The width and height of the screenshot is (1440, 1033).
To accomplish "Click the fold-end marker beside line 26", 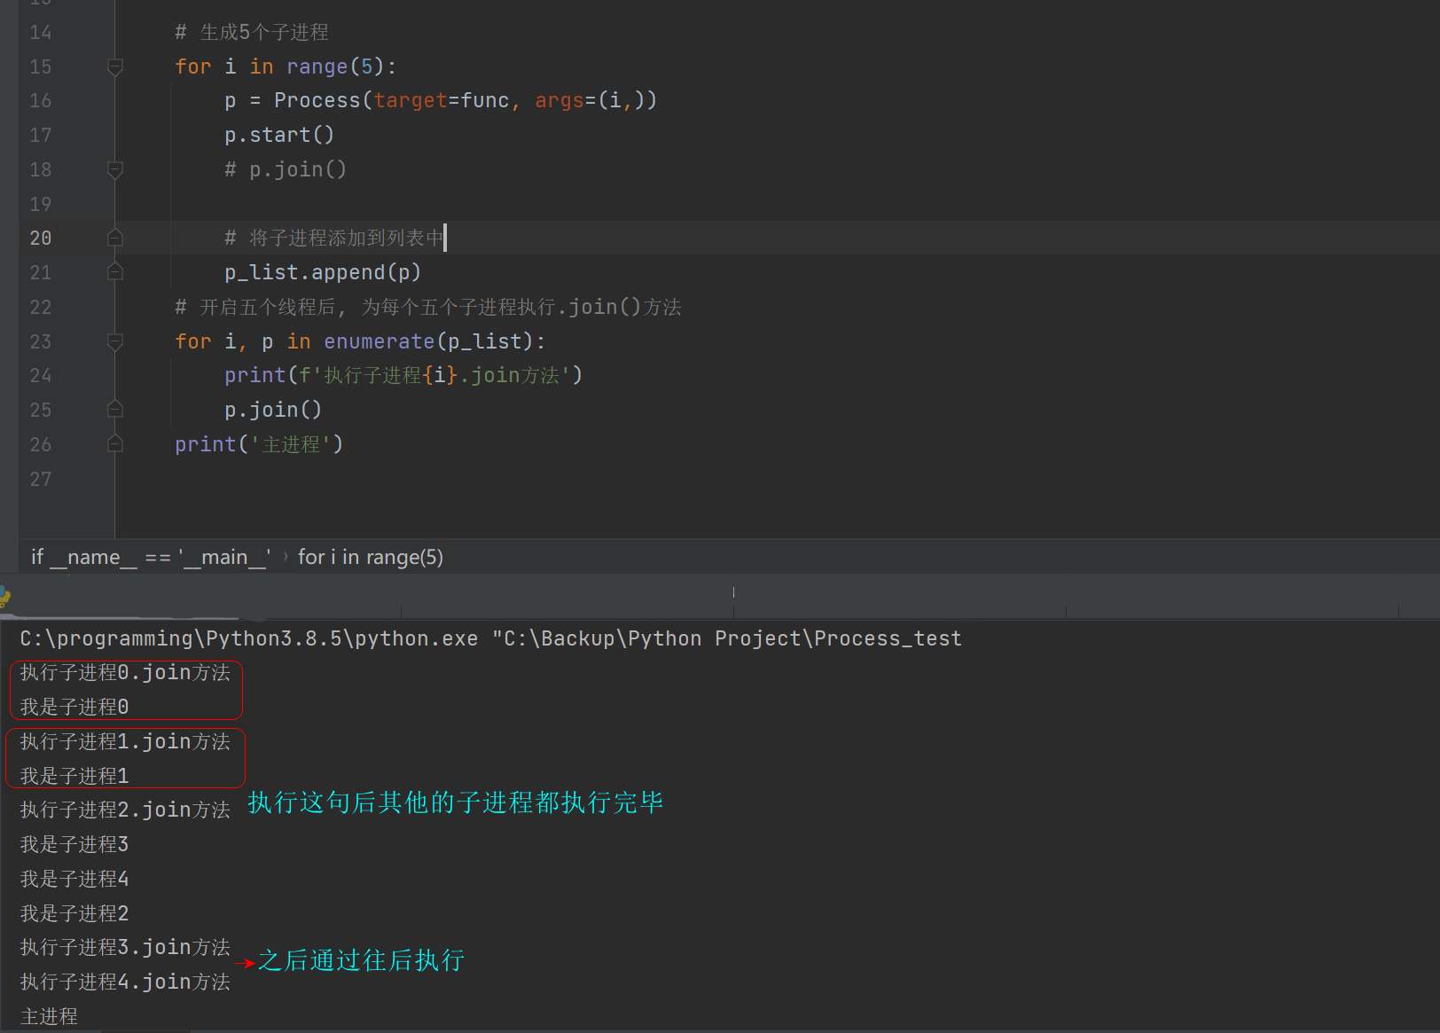I will (x=114, y=444).
